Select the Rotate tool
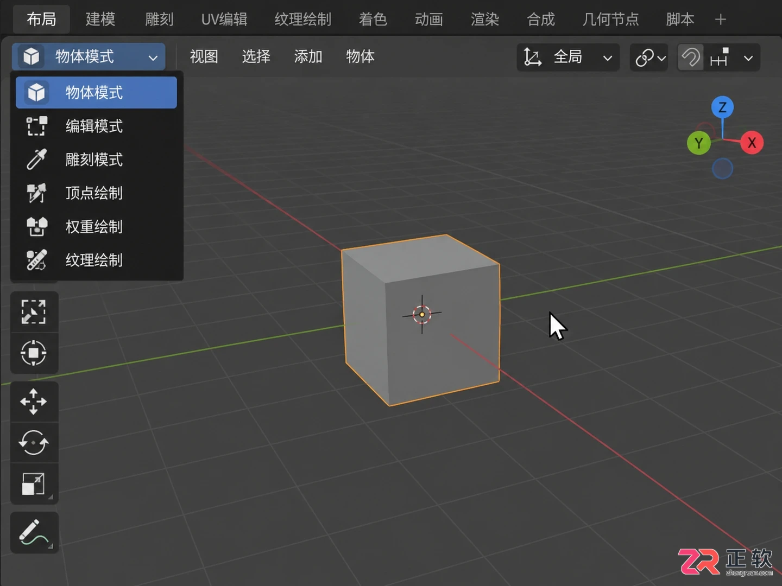 pos(34,443)
